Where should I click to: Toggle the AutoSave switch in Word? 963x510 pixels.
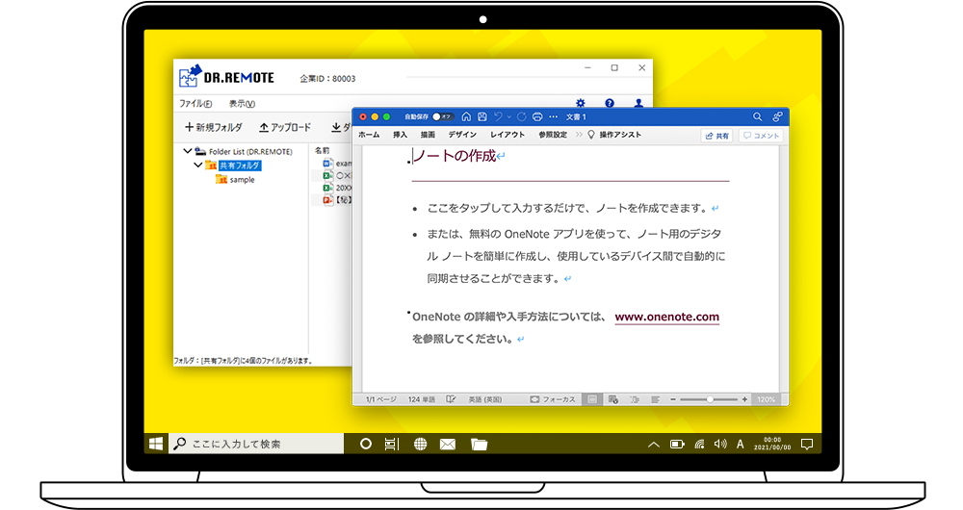(441, 116)
